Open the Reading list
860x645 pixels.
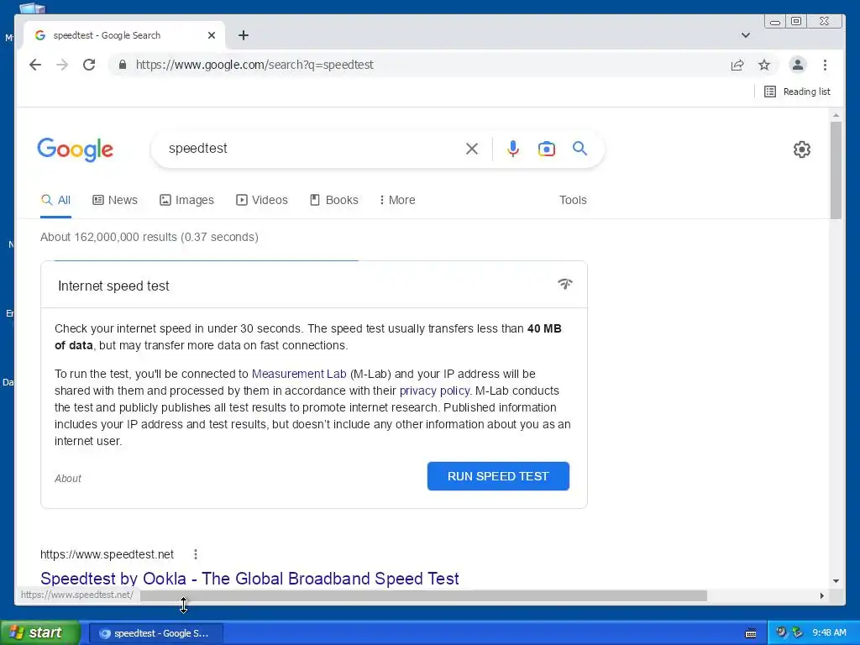click(797, 92)
